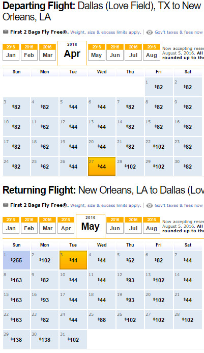Select April 28 departing fare $102
Viewport: 204px width, 353px height.
130,167
